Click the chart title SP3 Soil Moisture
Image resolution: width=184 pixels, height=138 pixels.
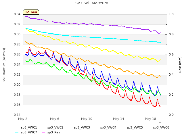point(92,3)
